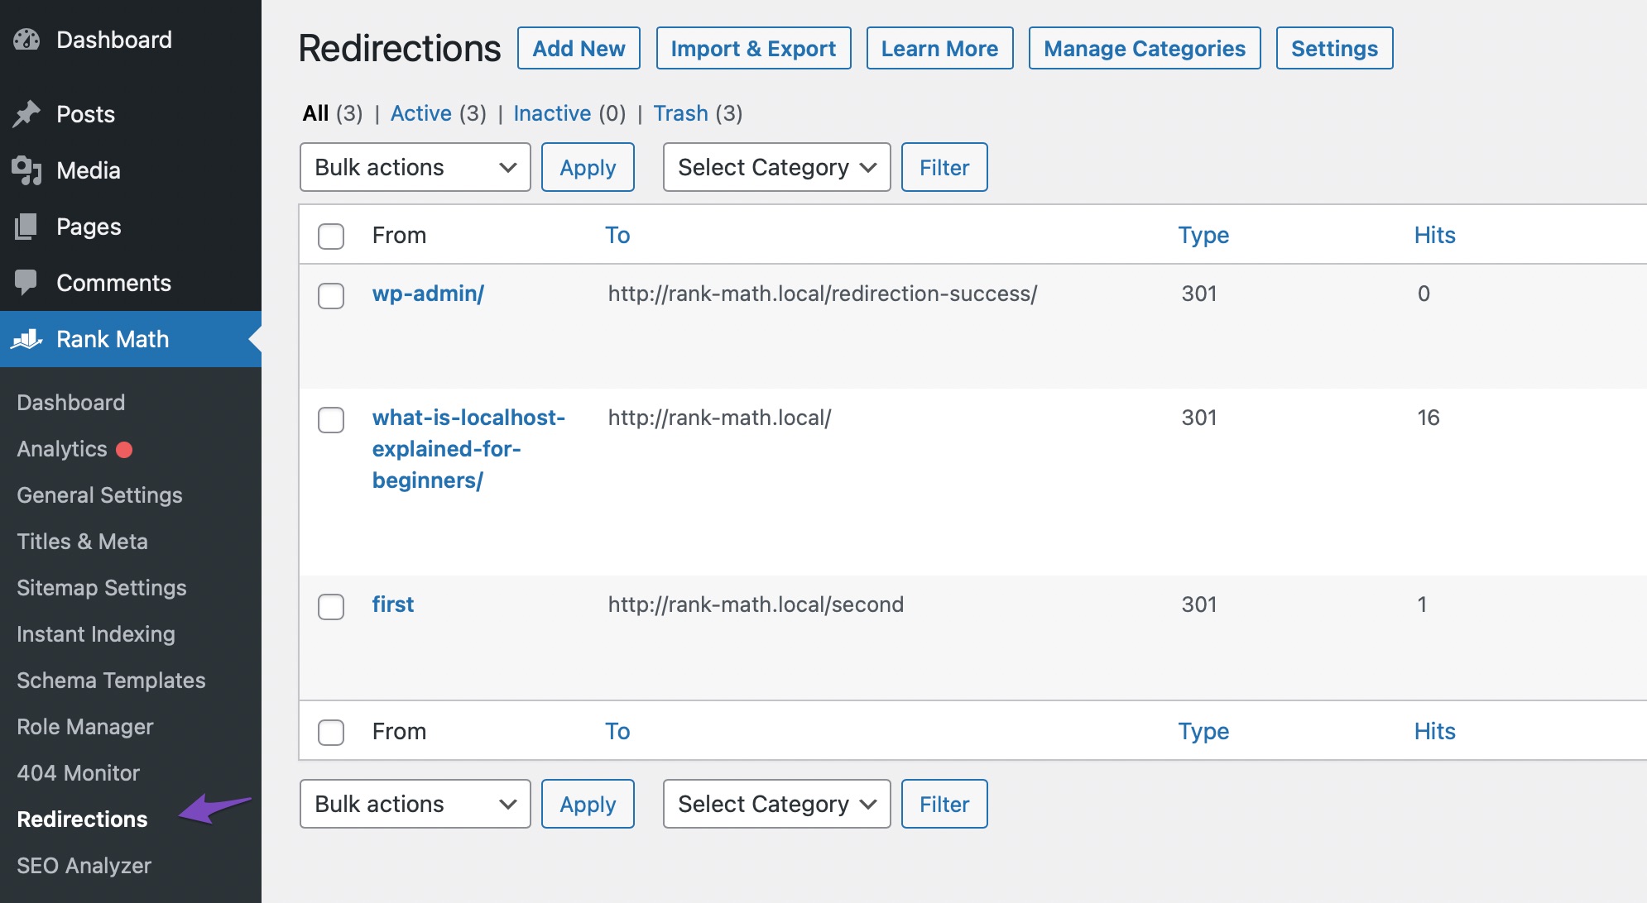Sort by Type column in footer
This screenshot has width=1647, height=903.
coord(1203,732)
